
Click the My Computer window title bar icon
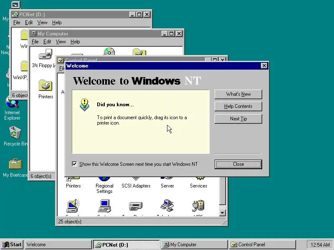pos(34,34)
